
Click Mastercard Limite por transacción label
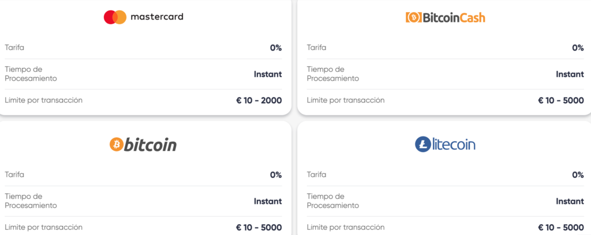pos(43,100)
